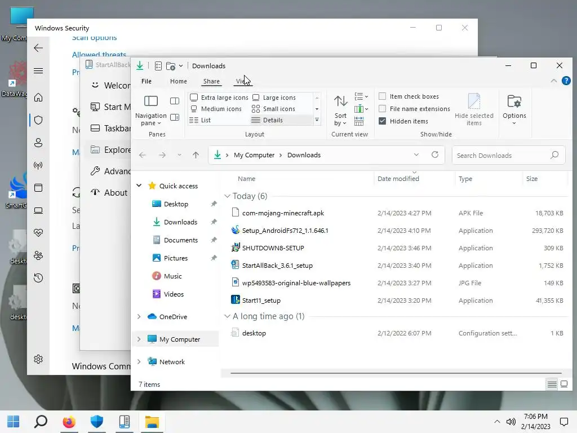Open address bar history dropdown
Viewport: 577px width, 433px height.
(x=416, y=154)
